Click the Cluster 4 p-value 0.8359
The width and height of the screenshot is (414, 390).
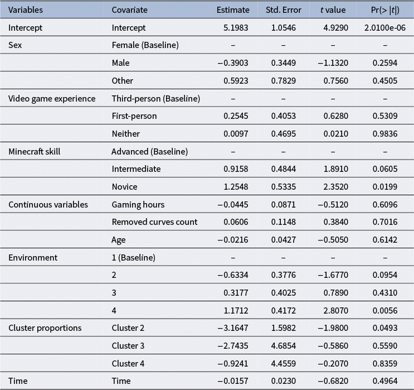click(385, 364)
